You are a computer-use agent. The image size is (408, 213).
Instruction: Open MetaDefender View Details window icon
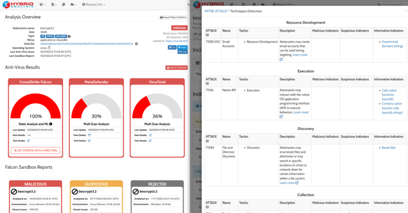(x=89, y=135)
